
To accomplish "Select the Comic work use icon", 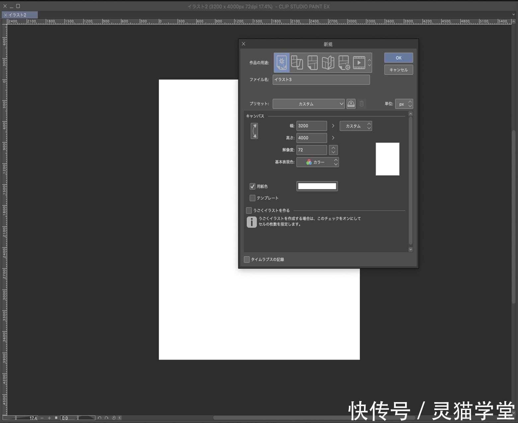I will (297, 62).
